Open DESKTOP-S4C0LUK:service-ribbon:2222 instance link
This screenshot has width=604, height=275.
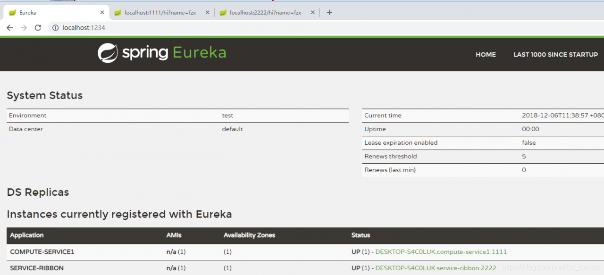[x=436, y=268]
